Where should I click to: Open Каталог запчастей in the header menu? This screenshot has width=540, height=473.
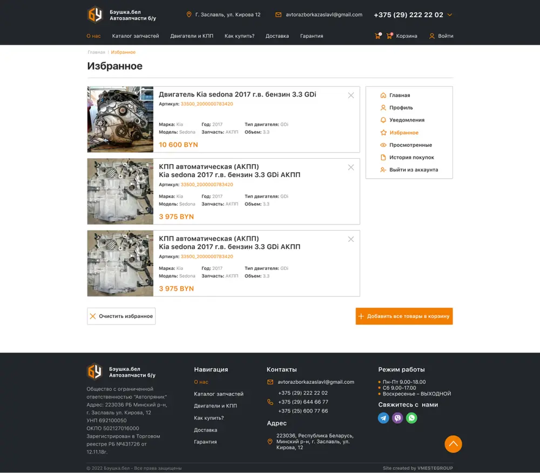coord(136,36)
